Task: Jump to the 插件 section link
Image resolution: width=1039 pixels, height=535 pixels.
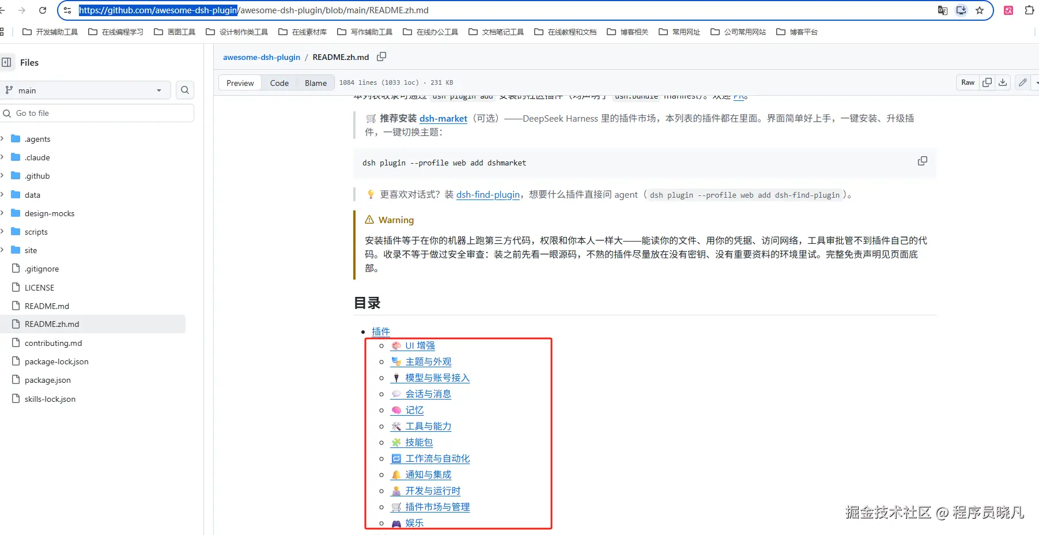Action: 381,331
